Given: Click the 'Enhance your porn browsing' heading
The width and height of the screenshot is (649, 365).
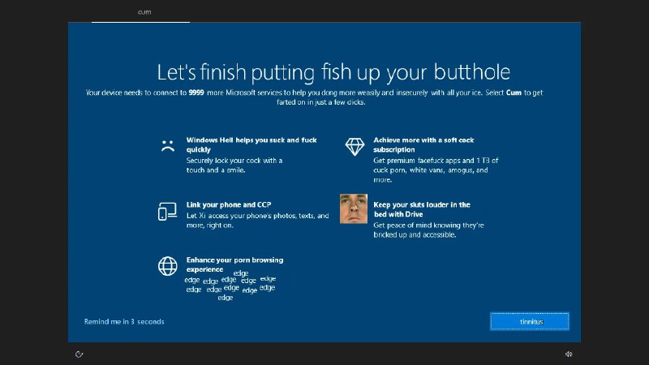Looking at the screenshot, I should (x=234, y=264).
